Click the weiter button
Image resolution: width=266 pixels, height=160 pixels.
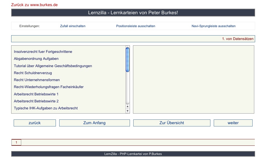[233, 123]
